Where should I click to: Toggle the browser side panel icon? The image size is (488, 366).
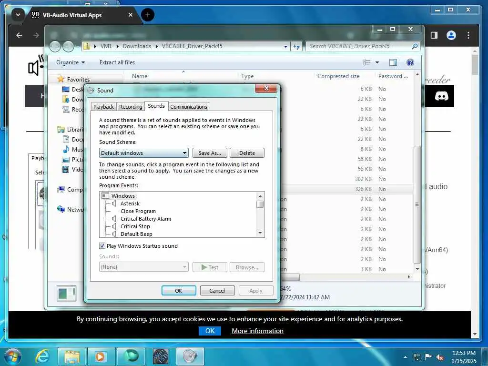click(x=434, y=35)
